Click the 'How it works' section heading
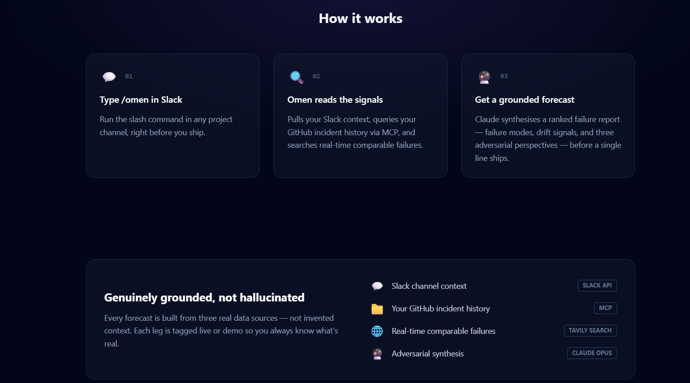690x383 pixels. tap(361, 18)
